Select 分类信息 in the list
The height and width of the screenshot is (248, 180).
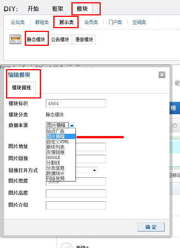[x=61, y=168]
